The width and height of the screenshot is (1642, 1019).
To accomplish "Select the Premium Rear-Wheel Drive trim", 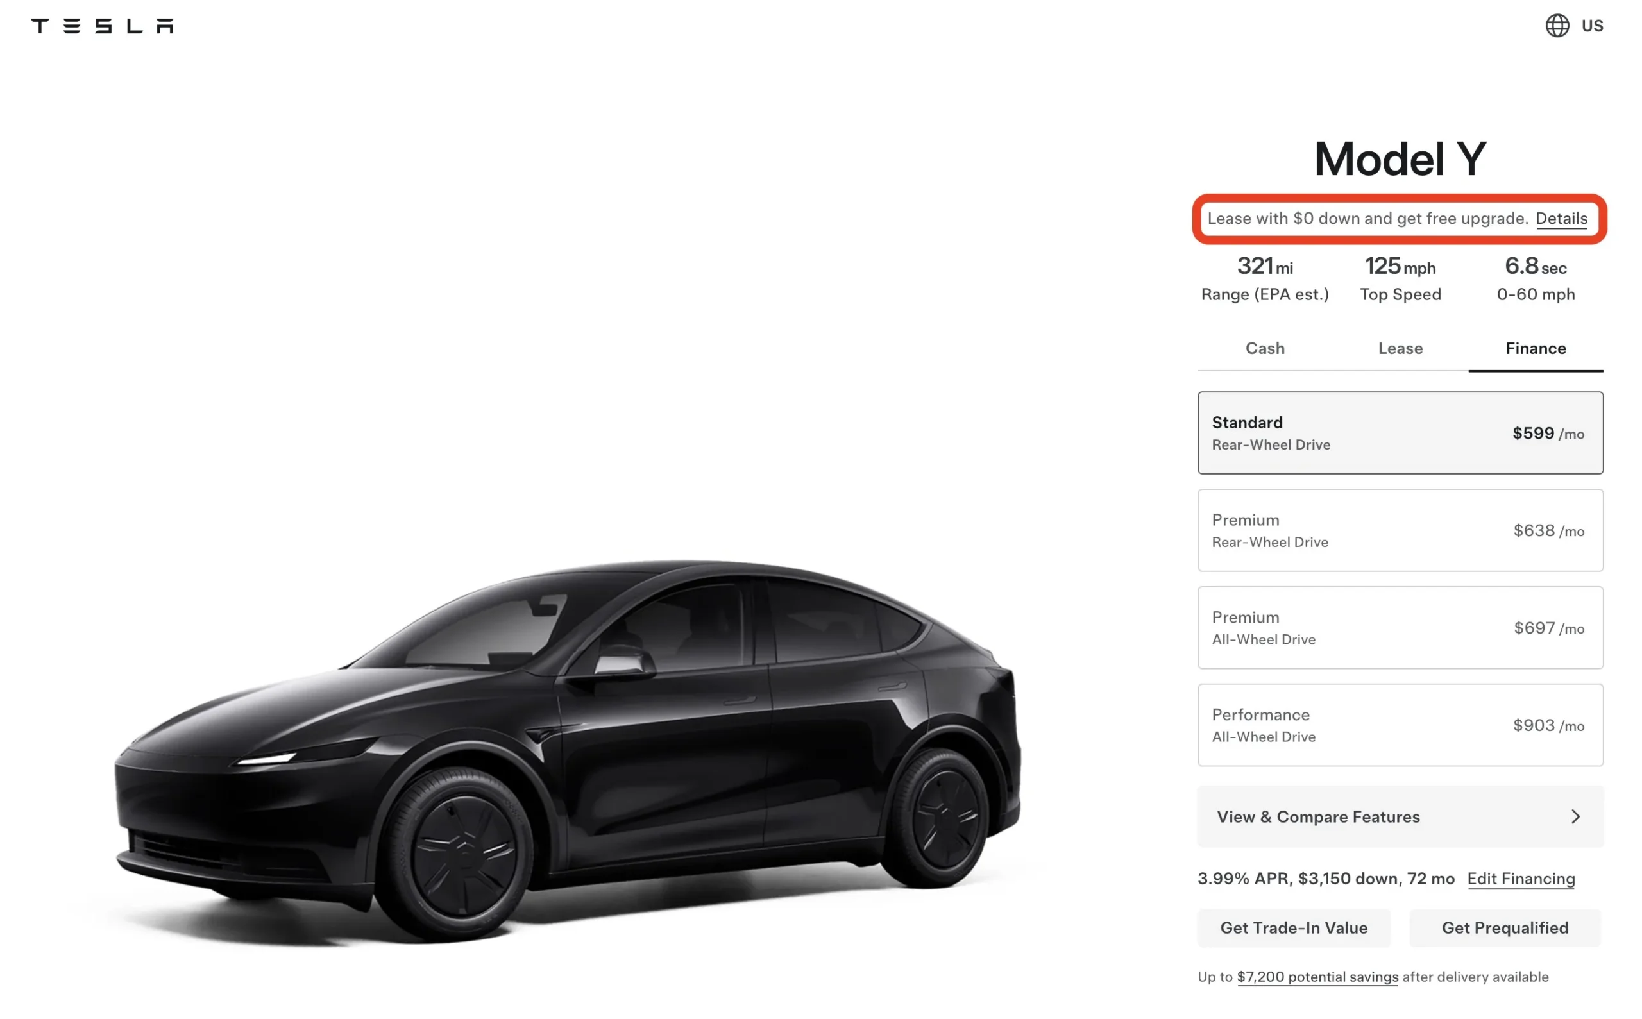I will [1400, 530].
